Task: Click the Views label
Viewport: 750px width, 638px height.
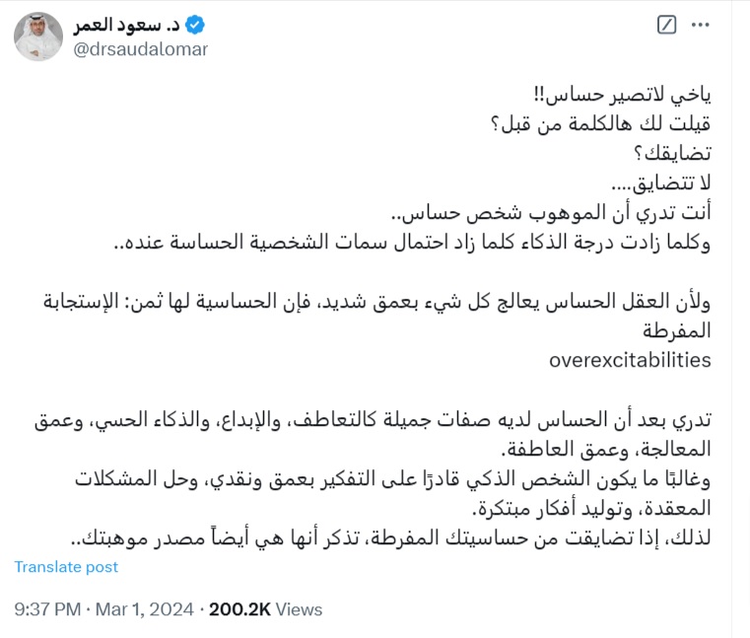Action: [299, 609]
